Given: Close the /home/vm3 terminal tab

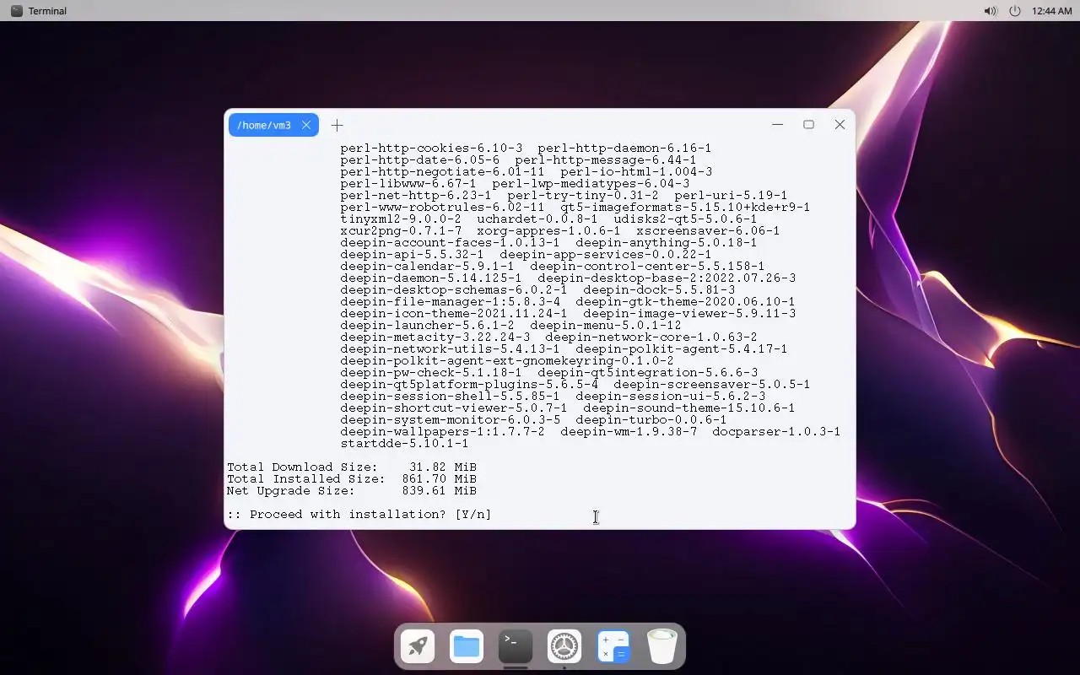Looking at the screenshot, I should [306, 125].
